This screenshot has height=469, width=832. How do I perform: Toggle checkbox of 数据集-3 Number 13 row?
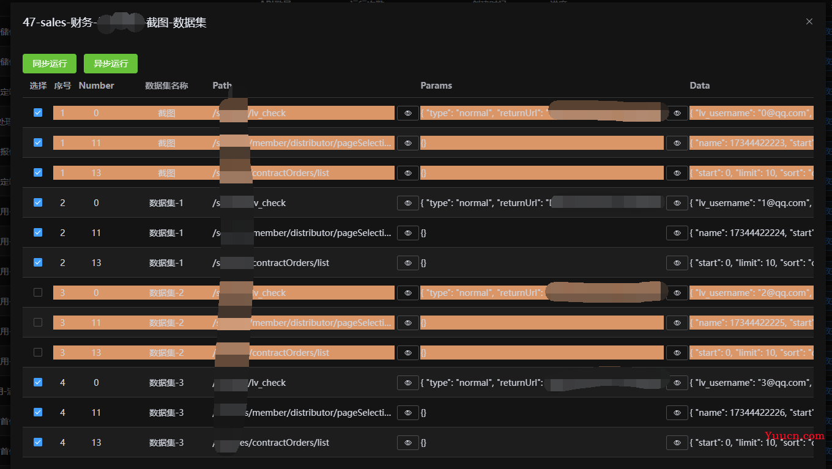click(38, 442)
